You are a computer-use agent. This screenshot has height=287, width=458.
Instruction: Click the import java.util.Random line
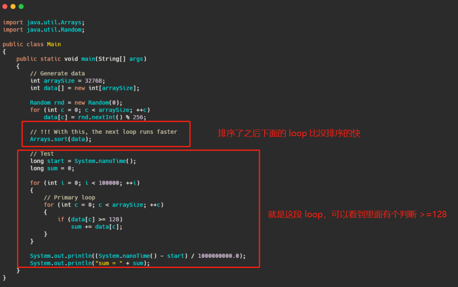point(44,30)
